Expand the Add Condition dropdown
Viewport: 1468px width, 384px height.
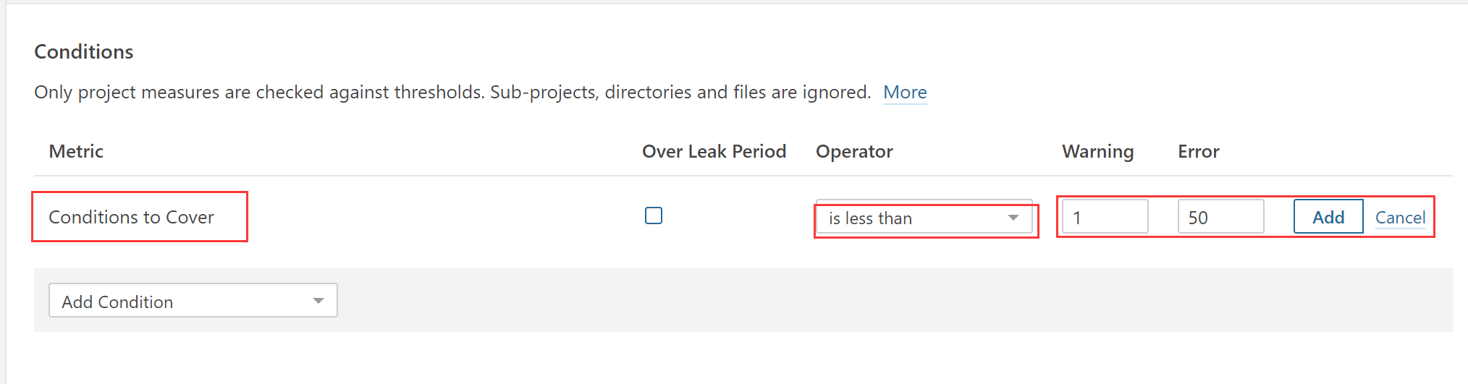coord(181,301)
